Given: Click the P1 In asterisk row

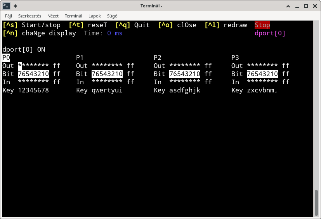Looking at the screenshot, I should (107, 82).
